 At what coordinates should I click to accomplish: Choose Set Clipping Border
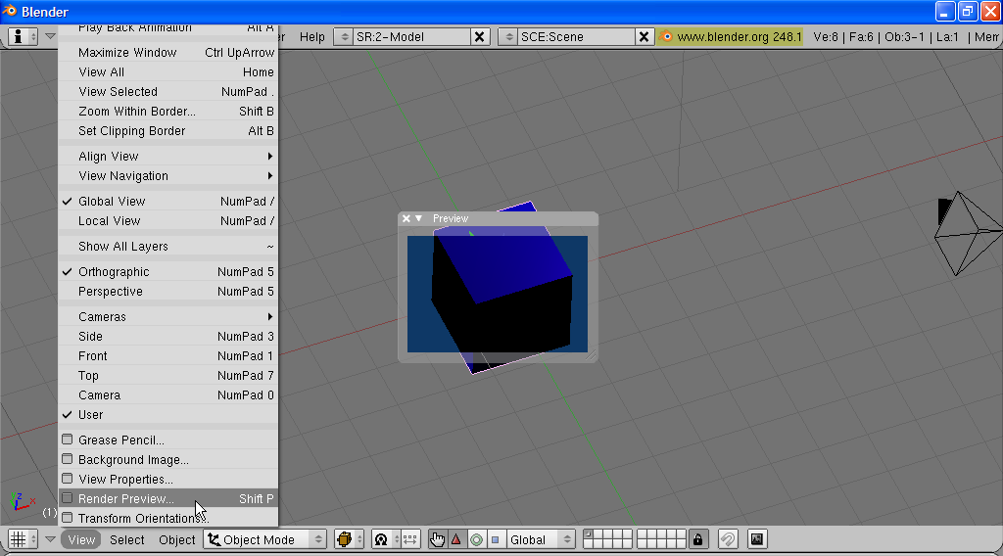point(168,131)
